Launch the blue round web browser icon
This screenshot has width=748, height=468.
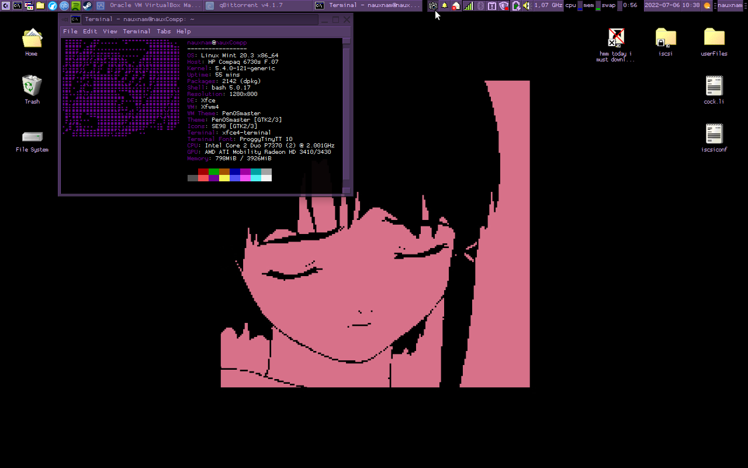pyautogui.click(x=52, y=5)
